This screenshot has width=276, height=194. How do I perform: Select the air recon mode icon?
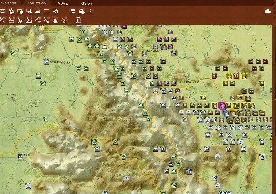[x=2, y=20]
